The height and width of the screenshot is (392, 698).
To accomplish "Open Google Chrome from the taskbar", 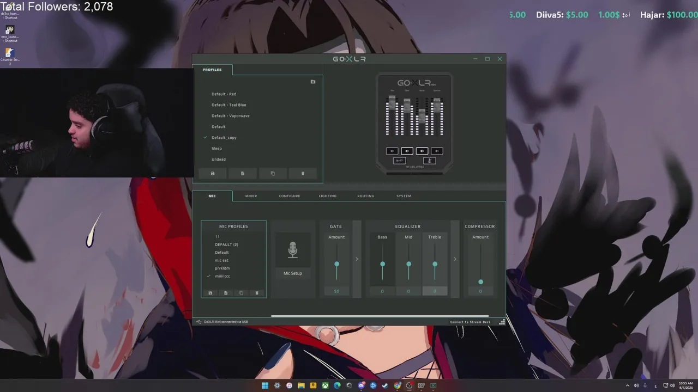I will click(397, 385).
